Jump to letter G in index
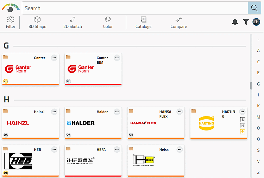Image resolution: width=264 pixels, height=178 pixels. (258, 84)
